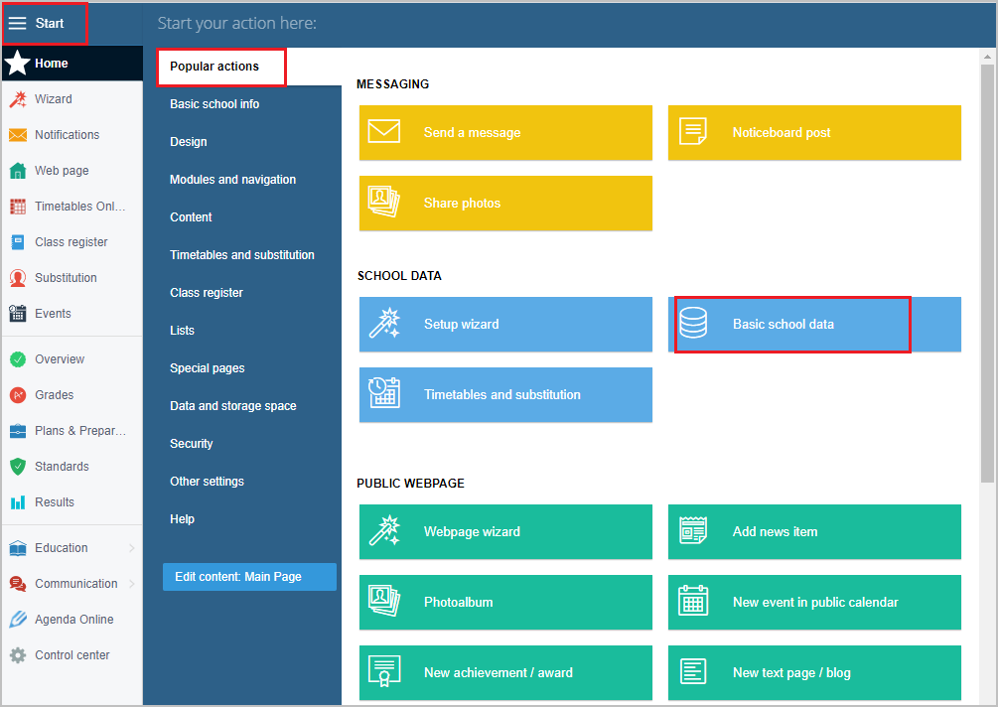The image size is (998, 707).
Task: Click the document icon on New text page tile
Action: point(693,671)
